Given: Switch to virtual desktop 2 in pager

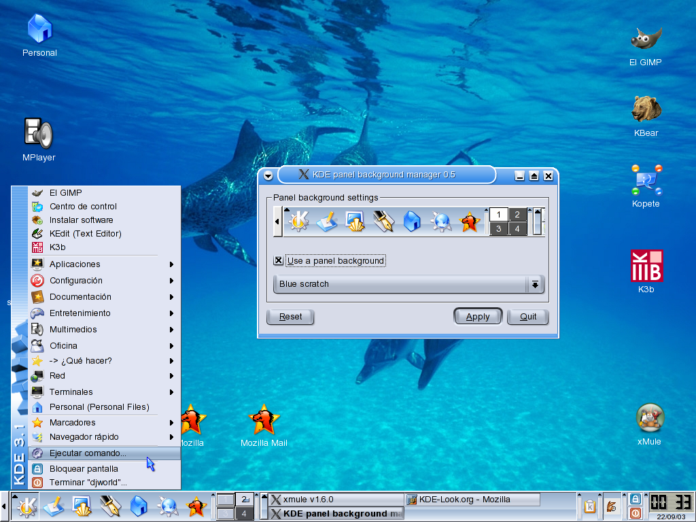Looking at the screenshot, I should tap(244, 500).
